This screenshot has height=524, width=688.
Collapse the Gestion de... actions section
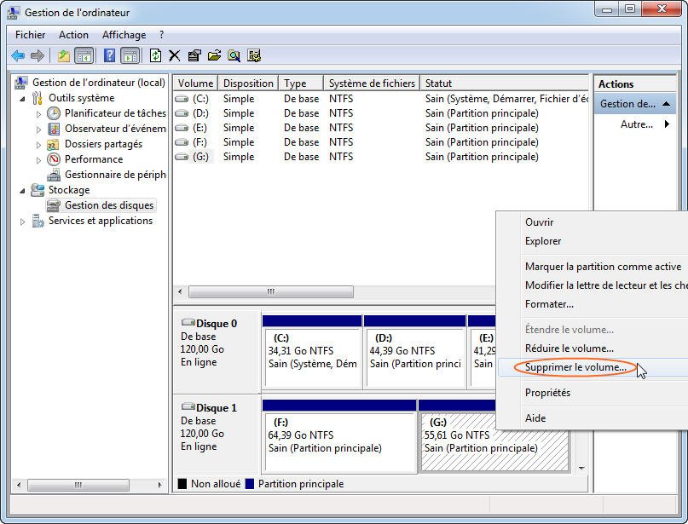click(x=666, y=104)
